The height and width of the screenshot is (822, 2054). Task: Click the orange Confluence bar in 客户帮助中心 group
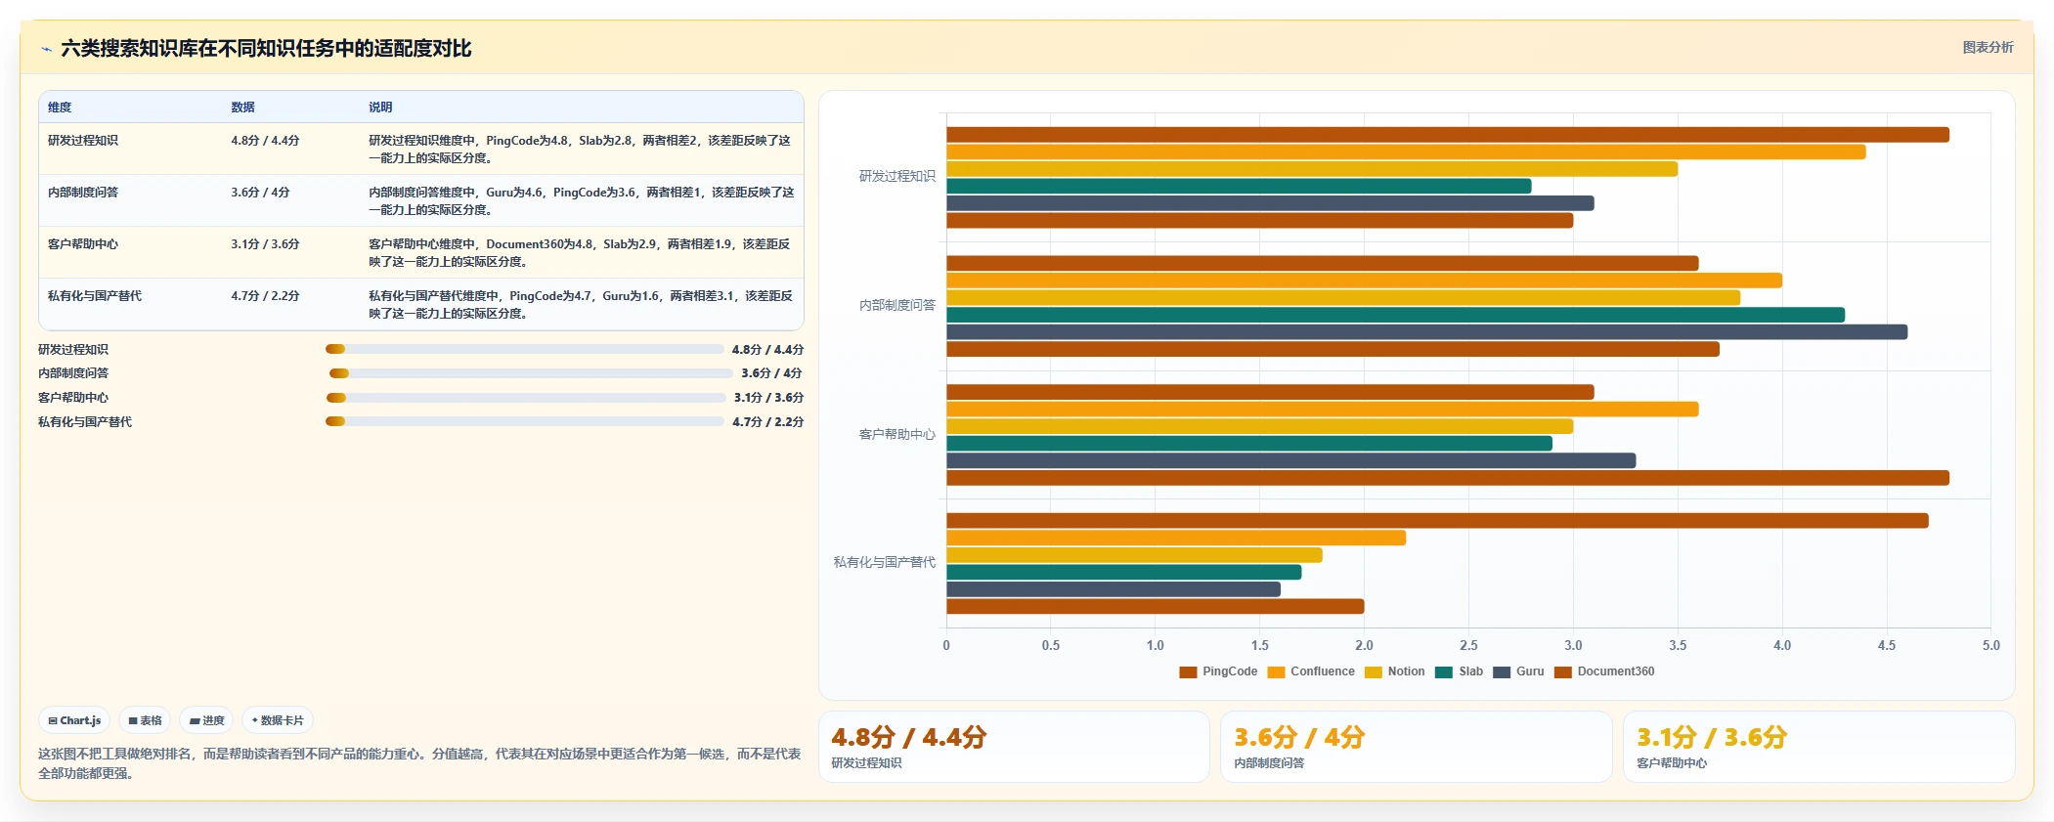1323,410
